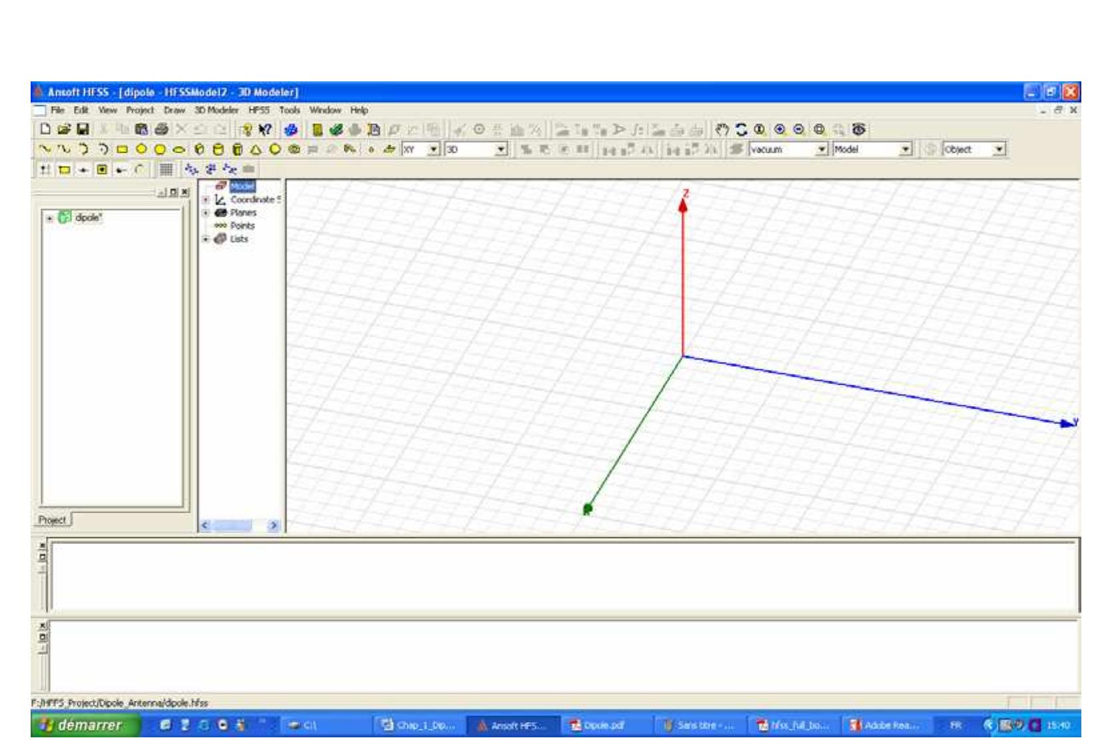This screenshot has height=740, width=1094.
Task: Open the Object selection mode dropdown
Action: [1000, 149]
